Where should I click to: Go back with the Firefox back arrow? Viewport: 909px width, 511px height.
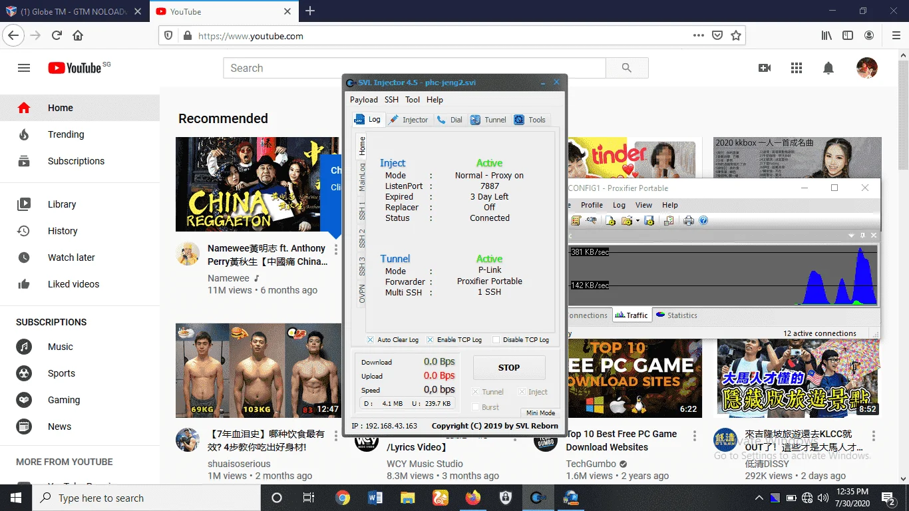(14, 36)
